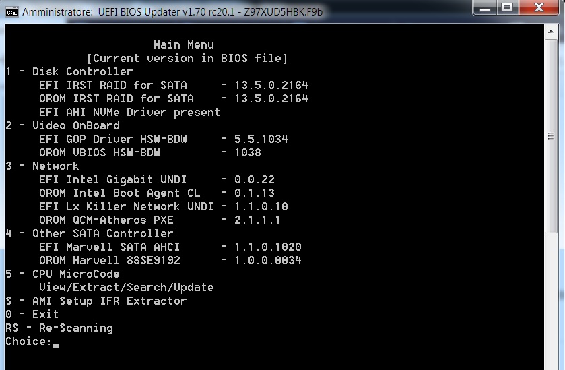Click 'EFI IRST RAID for SATA' row
Image resolution: width=565 pixels, height=370 pixels.
click(x=174, y=85)
